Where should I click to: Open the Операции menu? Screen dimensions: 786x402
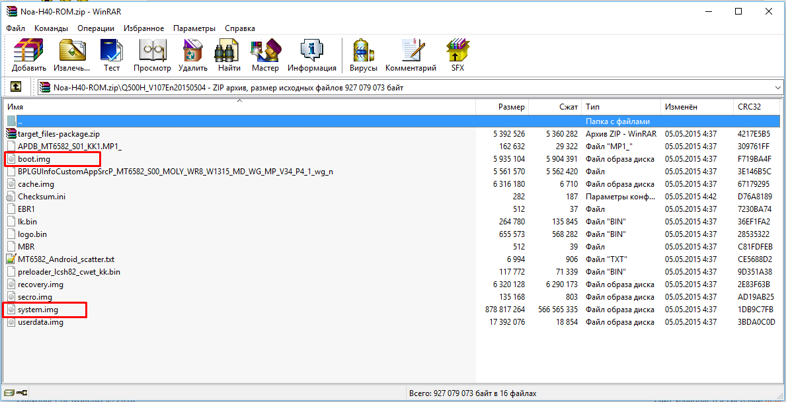[96, 28]
